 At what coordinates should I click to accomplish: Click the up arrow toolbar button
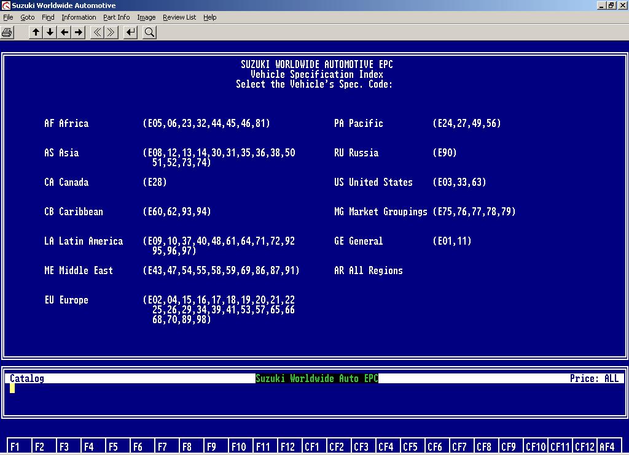tap(36, 32)
